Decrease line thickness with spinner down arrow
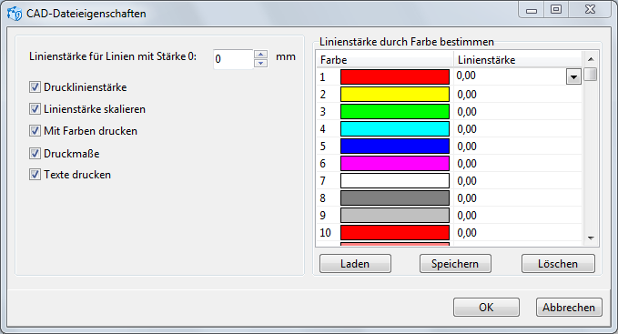This screenshot has width=618, height=334. (x=260, y=63)
